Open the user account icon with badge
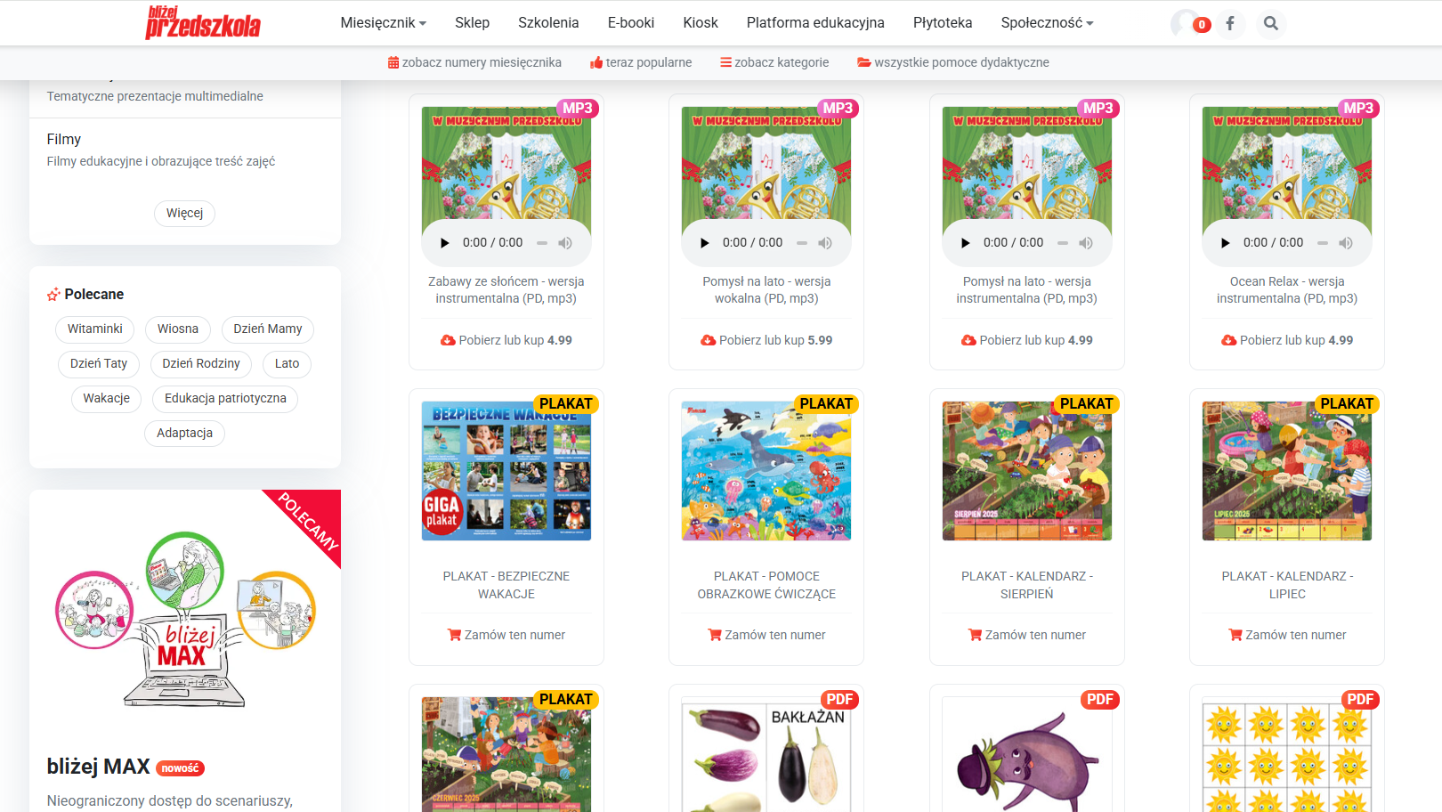The width and height of the screenshot is (1442, 812). [x=1189, y=23]
